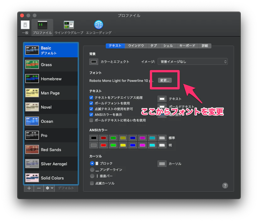258x222 pixels.
Task: Select the ブロック cursor radio button
Action: point(92,163)
